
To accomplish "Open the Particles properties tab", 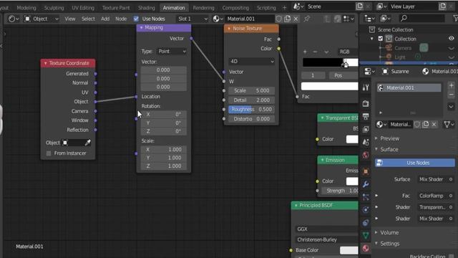I will [x=366, y=197].
